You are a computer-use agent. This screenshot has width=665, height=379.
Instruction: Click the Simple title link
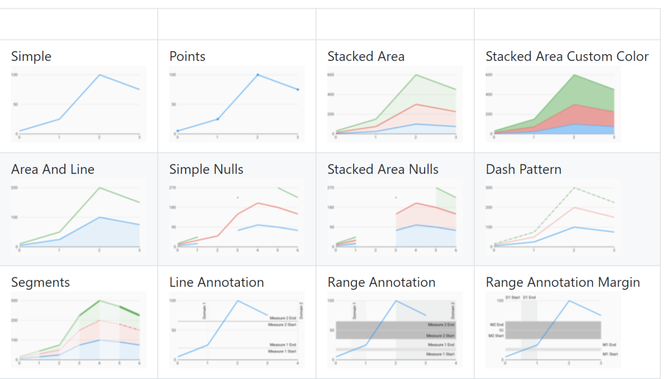pos(31,57)
